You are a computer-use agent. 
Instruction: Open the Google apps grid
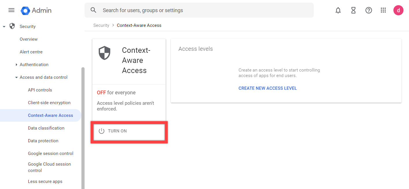pos(383,10)
